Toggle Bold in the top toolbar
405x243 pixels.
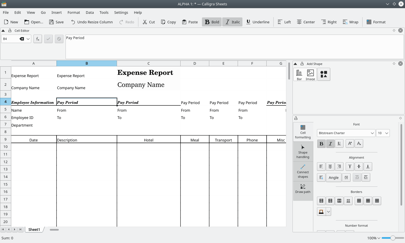212,22
